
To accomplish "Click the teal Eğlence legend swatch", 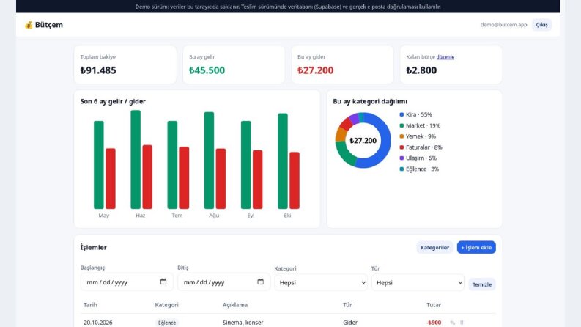I will pyautogui.click(x=401, y=169).
